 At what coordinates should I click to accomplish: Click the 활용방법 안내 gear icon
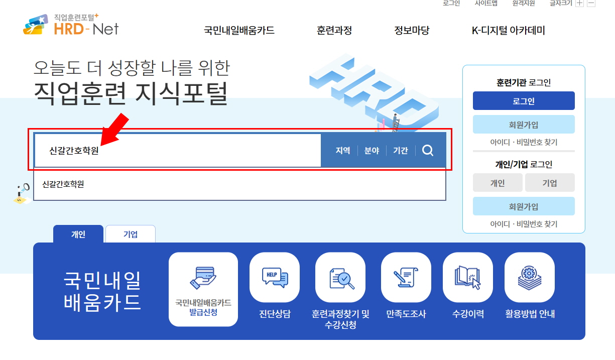pyautogui.click(x=530, y=277)
